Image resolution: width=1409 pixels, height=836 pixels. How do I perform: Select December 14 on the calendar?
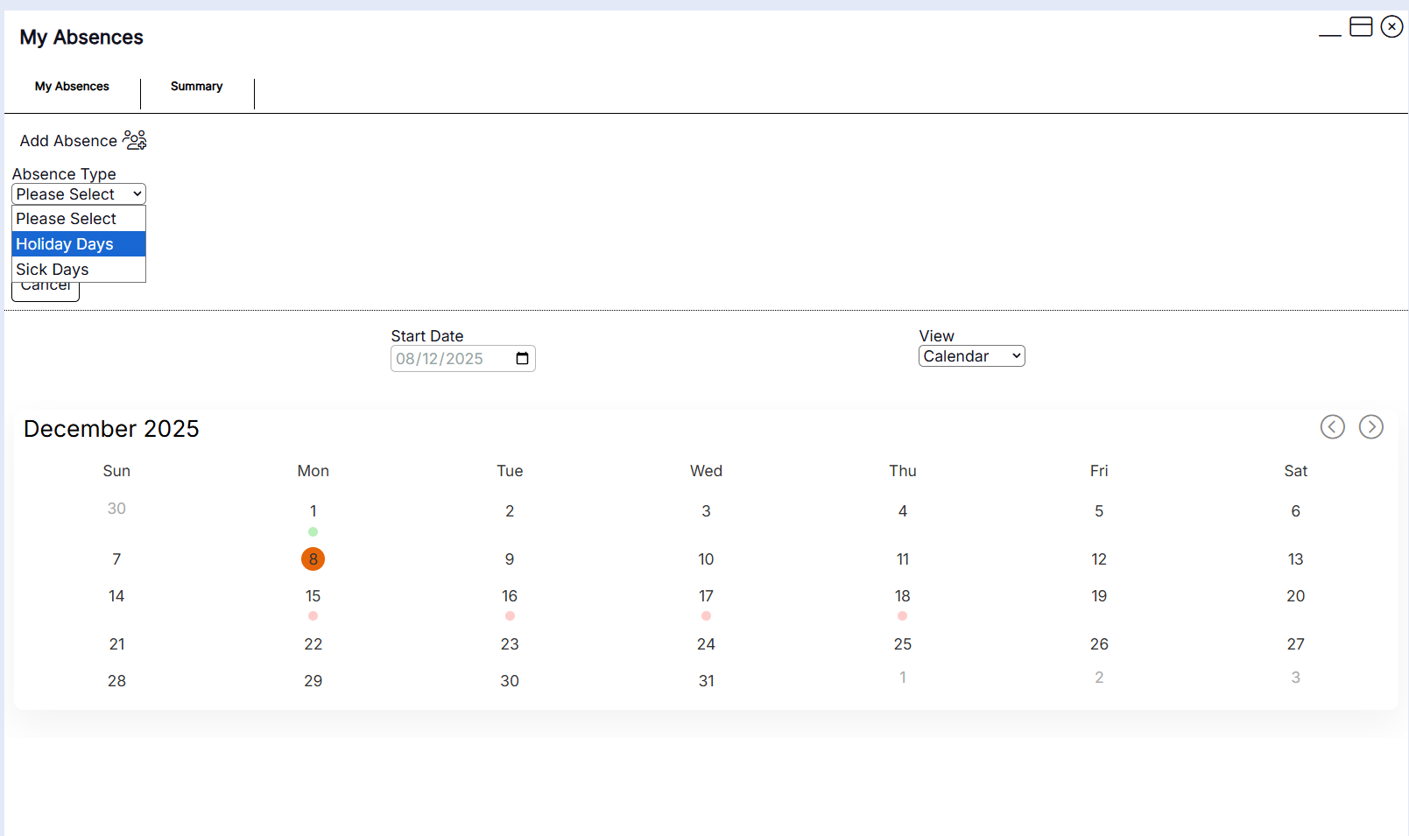tap(116, 596)
